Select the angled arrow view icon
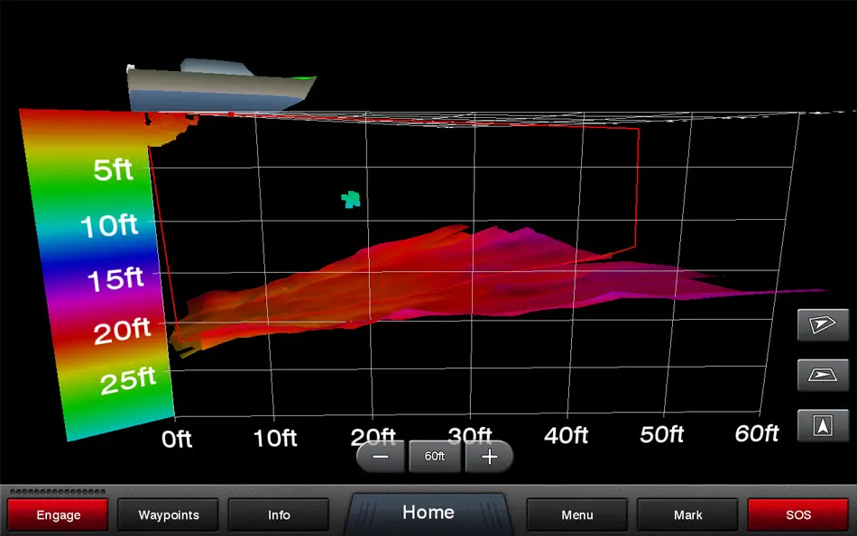The height and width of the screenshot is (536, 857). 823,325
